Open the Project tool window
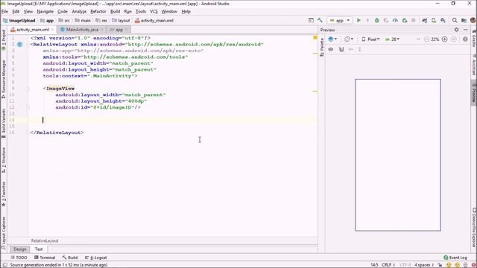477x268 pixels. click(x=4, y=39)
